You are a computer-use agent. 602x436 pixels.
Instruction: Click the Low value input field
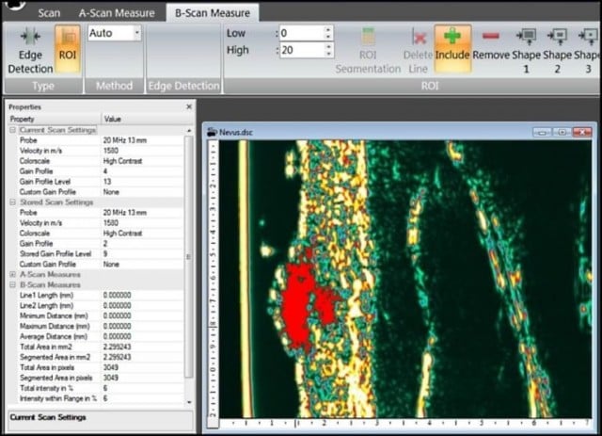pyautogui.click(x=303, y=33)
